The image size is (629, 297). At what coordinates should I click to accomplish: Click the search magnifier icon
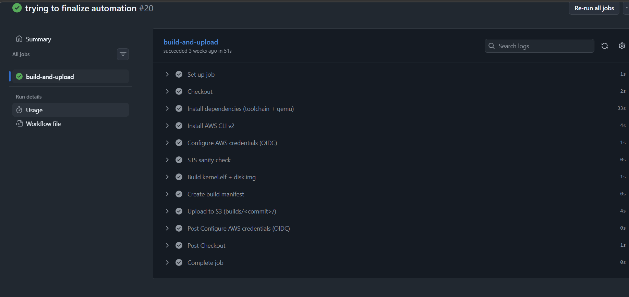(x=492, y=46)
